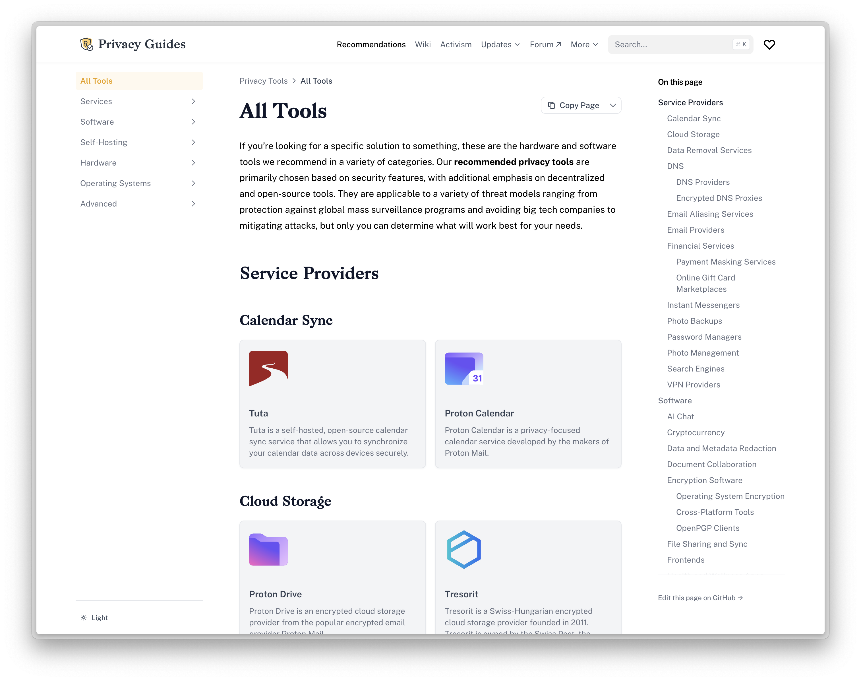The image size is (861, 681).
Task: Click the heart donate icon
Action: pyautogui.click(x=769, y=45)
